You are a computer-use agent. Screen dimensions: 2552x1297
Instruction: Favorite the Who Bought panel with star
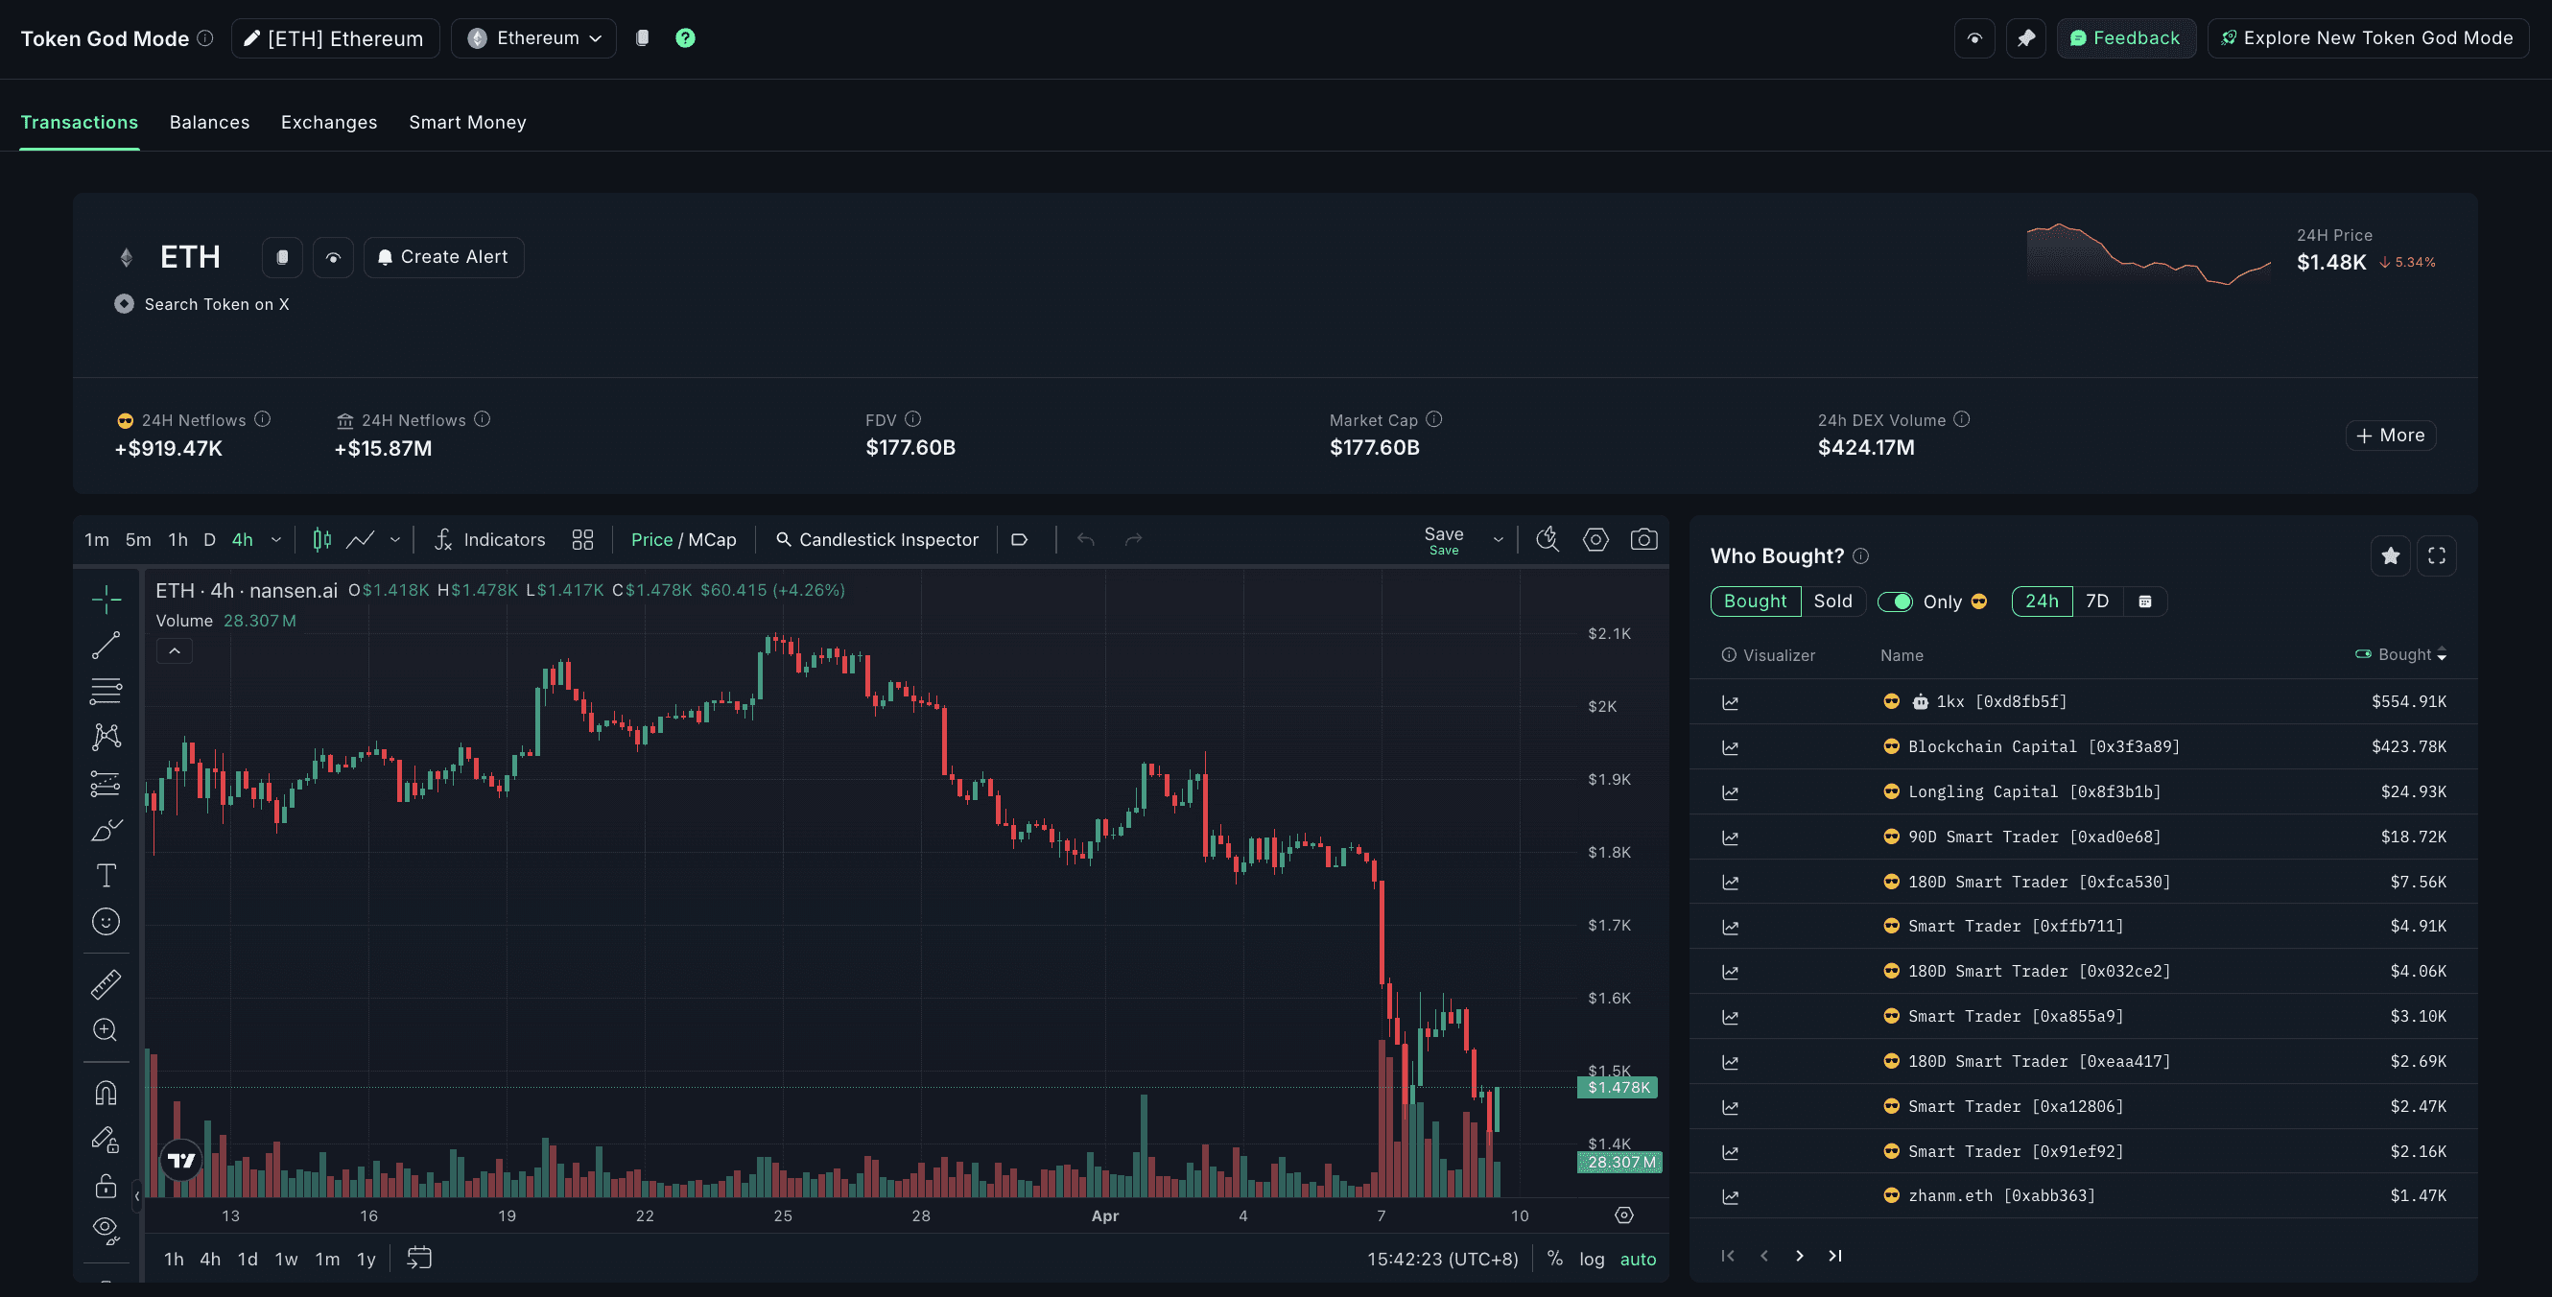pyautogui.click(x=2390, y=555)
